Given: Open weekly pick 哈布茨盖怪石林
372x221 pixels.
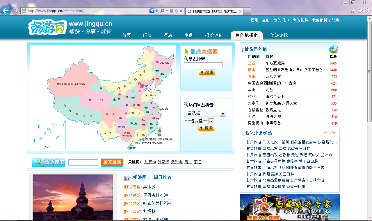Looking at the screenshot, I should pyautogui.click(x=158, y=203).
